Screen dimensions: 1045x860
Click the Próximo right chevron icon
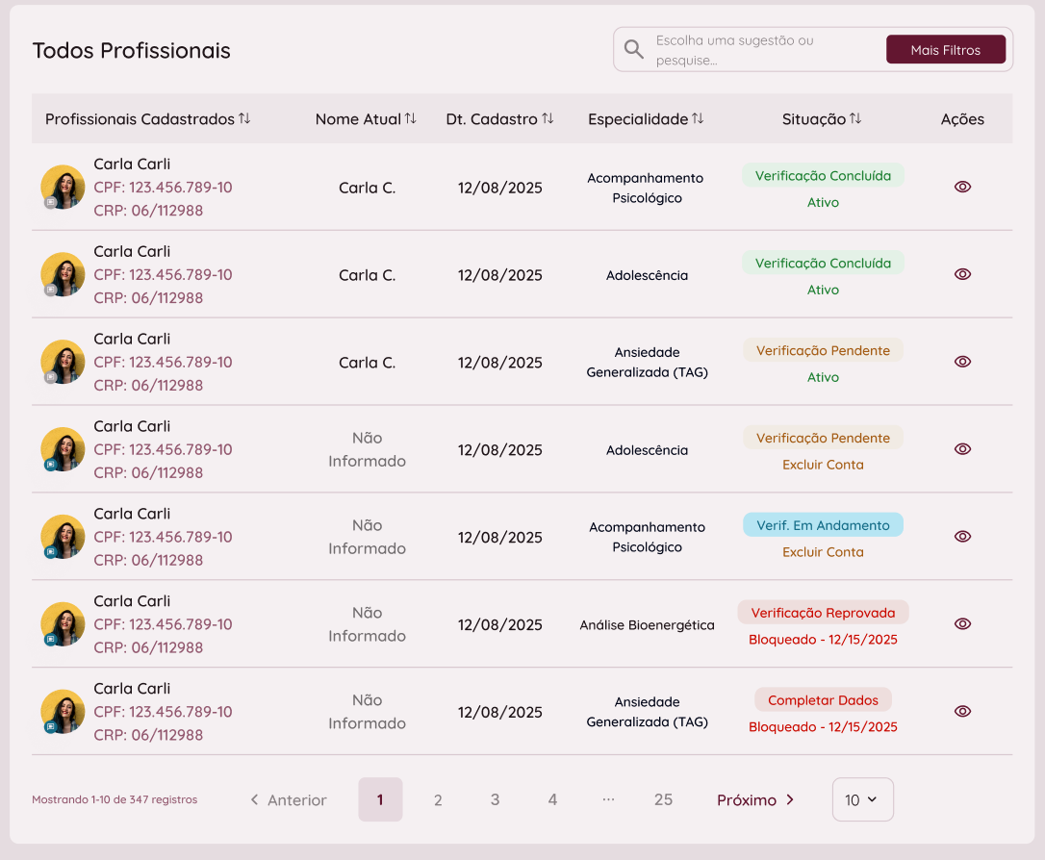coord(790,799)
